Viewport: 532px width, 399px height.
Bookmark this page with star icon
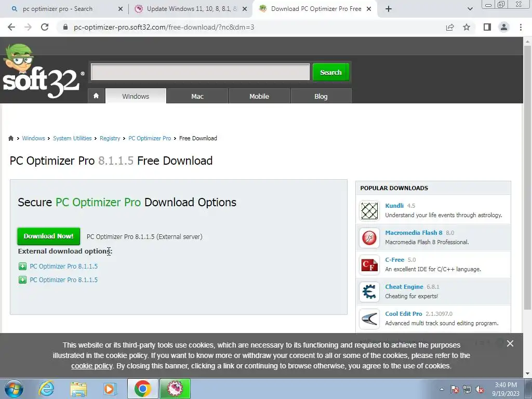[467, 27]
